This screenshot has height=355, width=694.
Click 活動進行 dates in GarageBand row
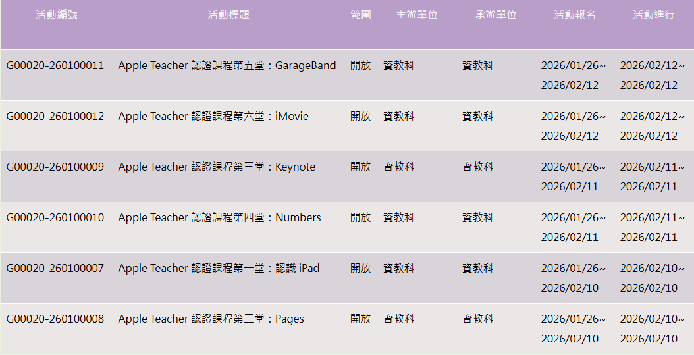(653, 75)
